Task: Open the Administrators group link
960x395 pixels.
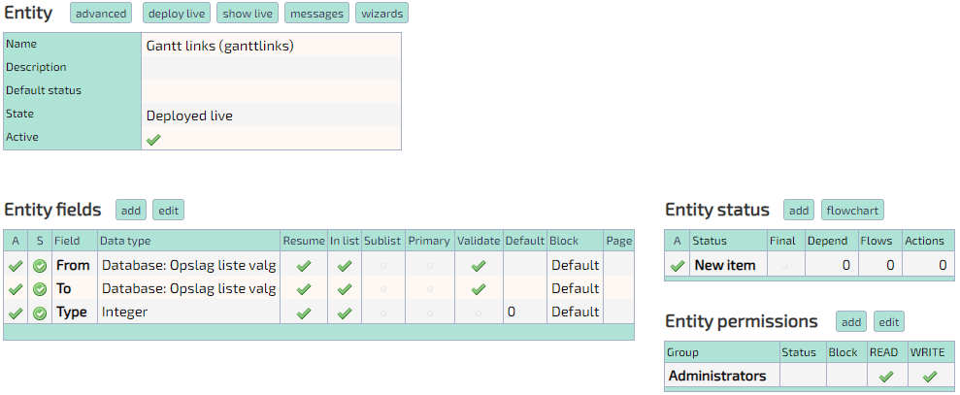Action: coord(717,376)
